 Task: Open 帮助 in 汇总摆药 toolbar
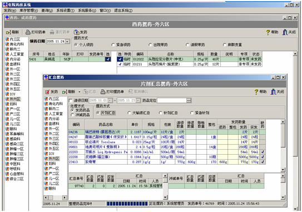(x=260, y=92)
